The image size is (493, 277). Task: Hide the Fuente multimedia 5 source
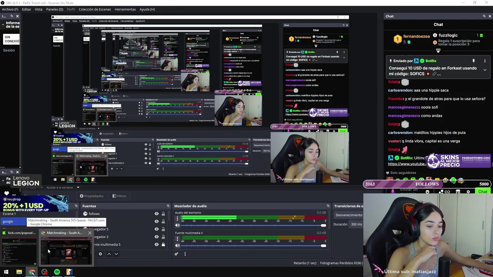coord(156,245)
